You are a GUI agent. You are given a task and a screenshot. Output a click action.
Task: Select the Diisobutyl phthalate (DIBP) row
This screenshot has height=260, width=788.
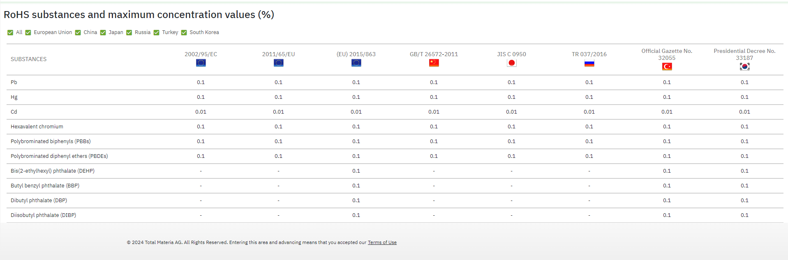pos(43,215)
